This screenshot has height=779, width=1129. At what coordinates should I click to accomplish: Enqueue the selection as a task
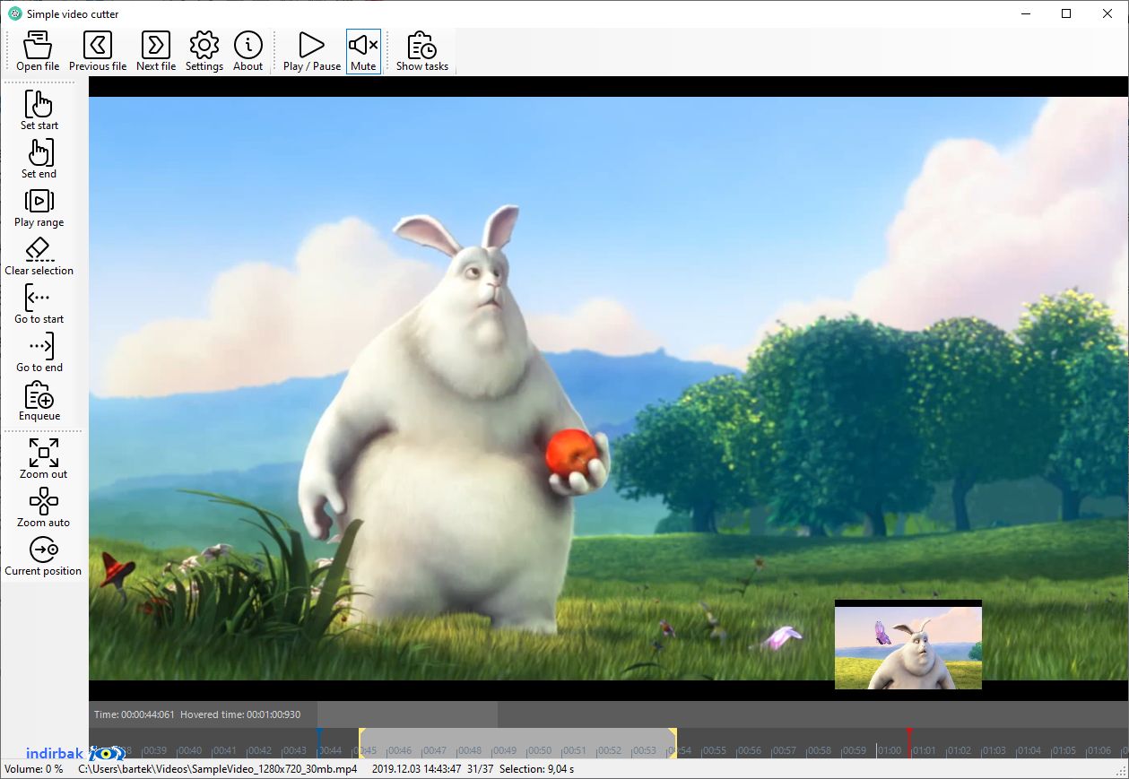pos(39,400)
